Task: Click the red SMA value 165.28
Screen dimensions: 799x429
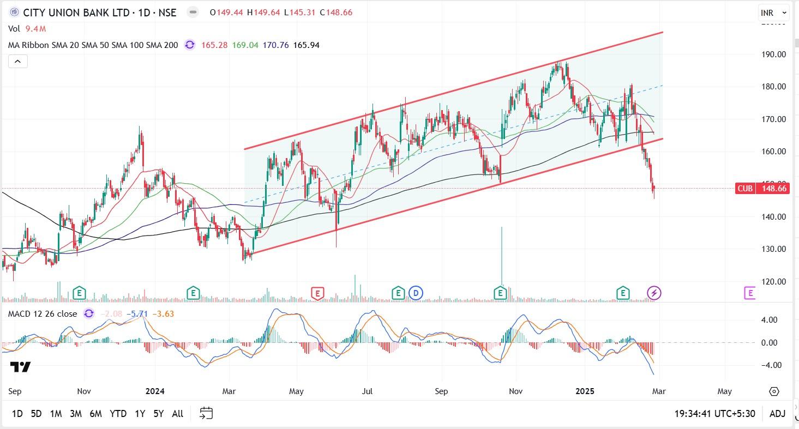Action: (214, 45)
